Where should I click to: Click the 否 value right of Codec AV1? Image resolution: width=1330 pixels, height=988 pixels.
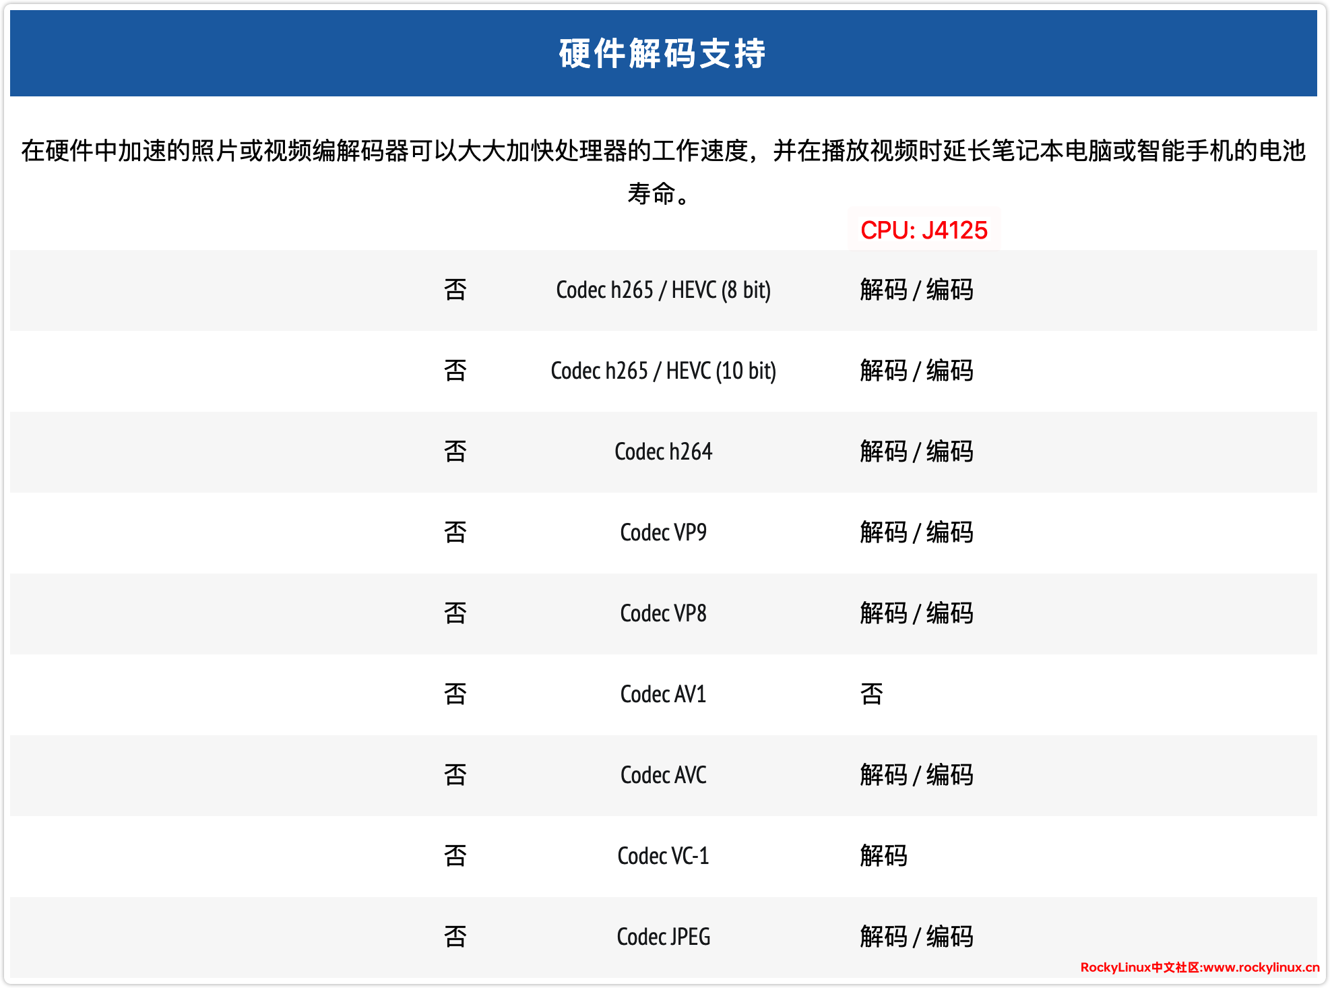pyautogui.click(x=871, y=694)
